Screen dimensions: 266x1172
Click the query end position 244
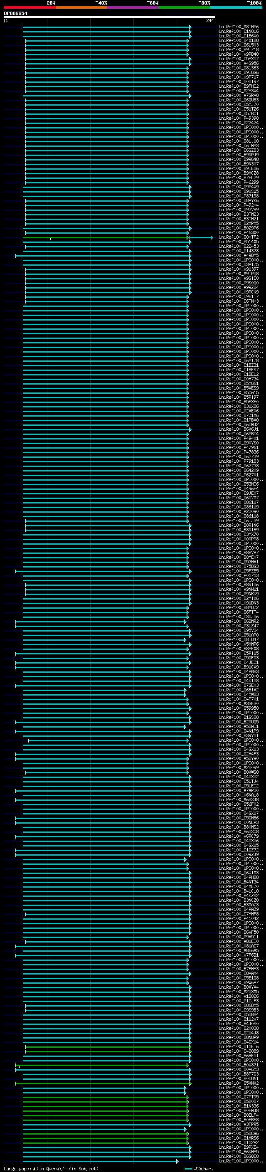(x=210, y=20)
